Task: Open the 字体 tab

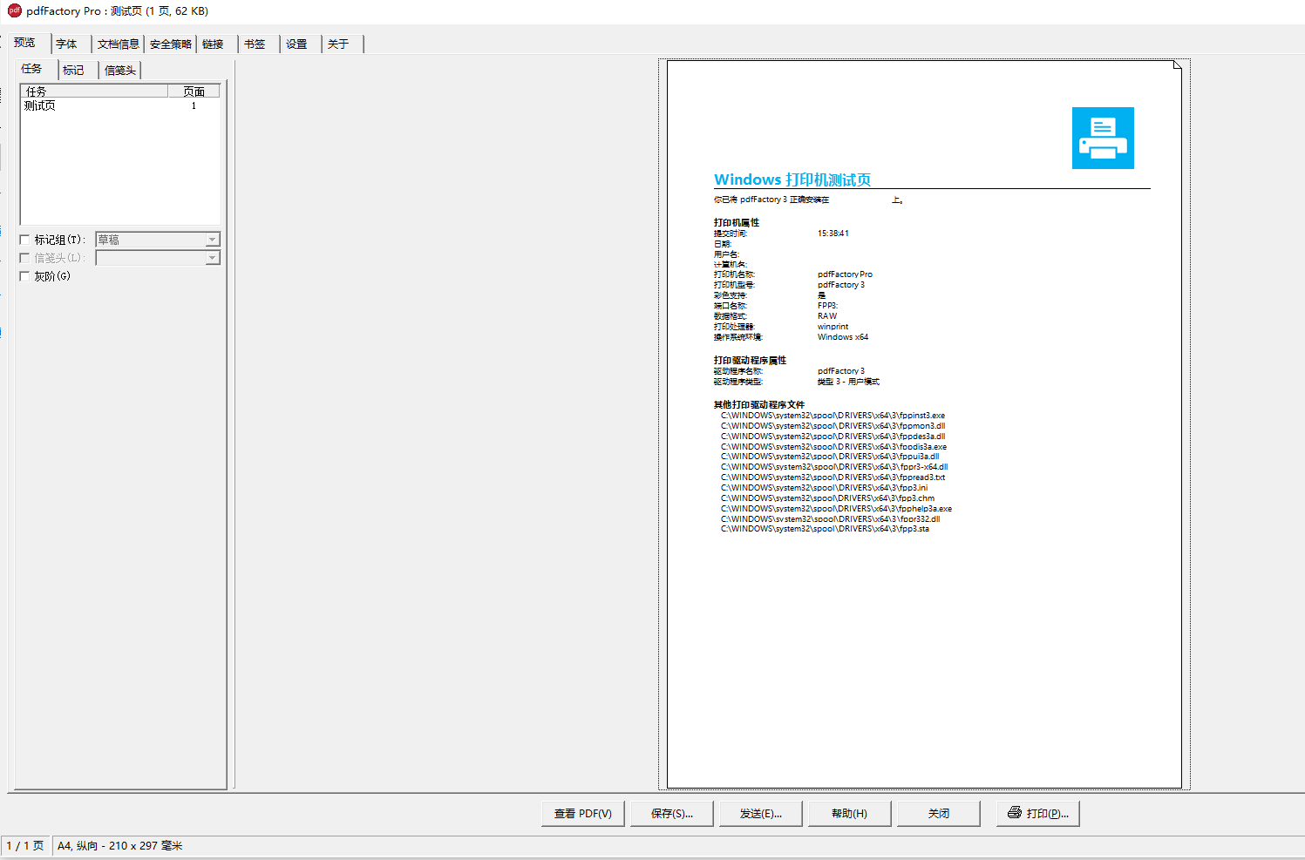Action: [67, 44]
